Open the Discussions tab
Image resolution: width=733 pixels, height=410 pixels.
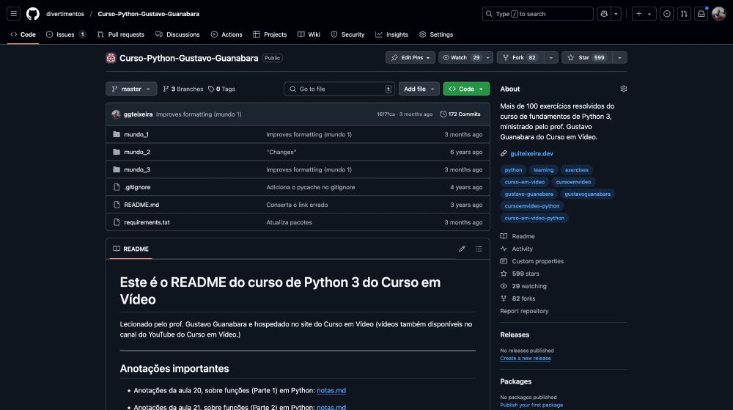177,34
